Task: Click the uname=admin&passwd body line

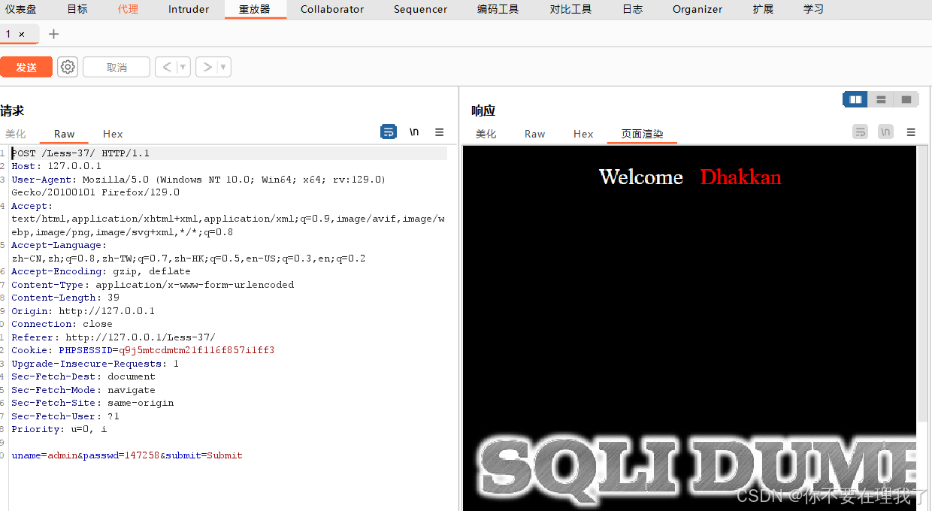Action: pos(127,455)
